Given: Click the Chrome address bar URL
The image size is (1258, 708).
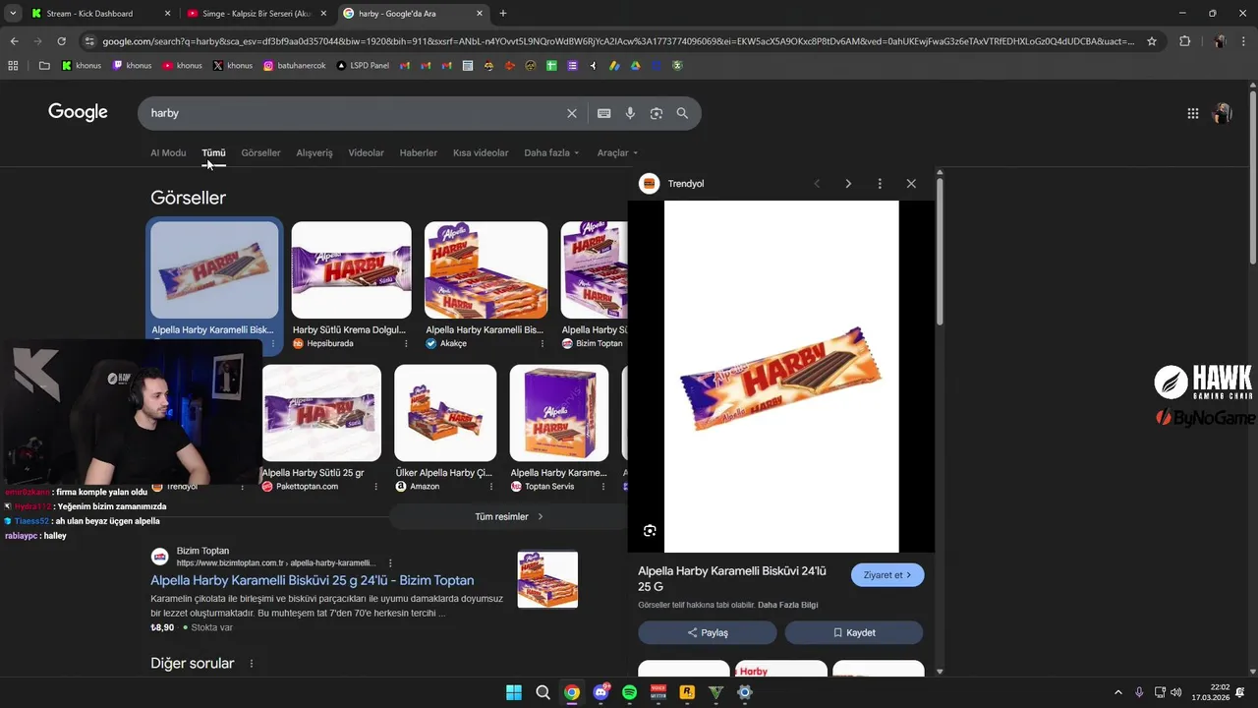Looking at the screenshot, I should pyautogui.click(x=617, y=41).
